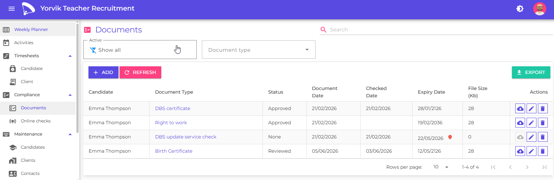554x180 pixels.
Task: Click the EXPORT button
Action: click(531, 72)
